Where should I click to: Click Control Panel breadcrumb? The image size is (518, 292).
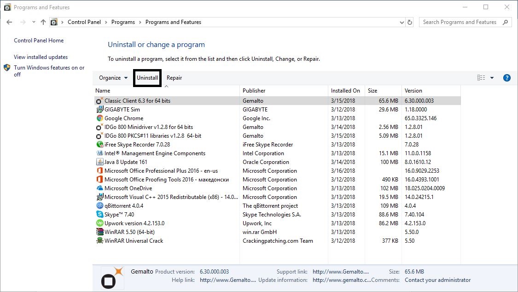pyautogui.click(x=84, y=22)
